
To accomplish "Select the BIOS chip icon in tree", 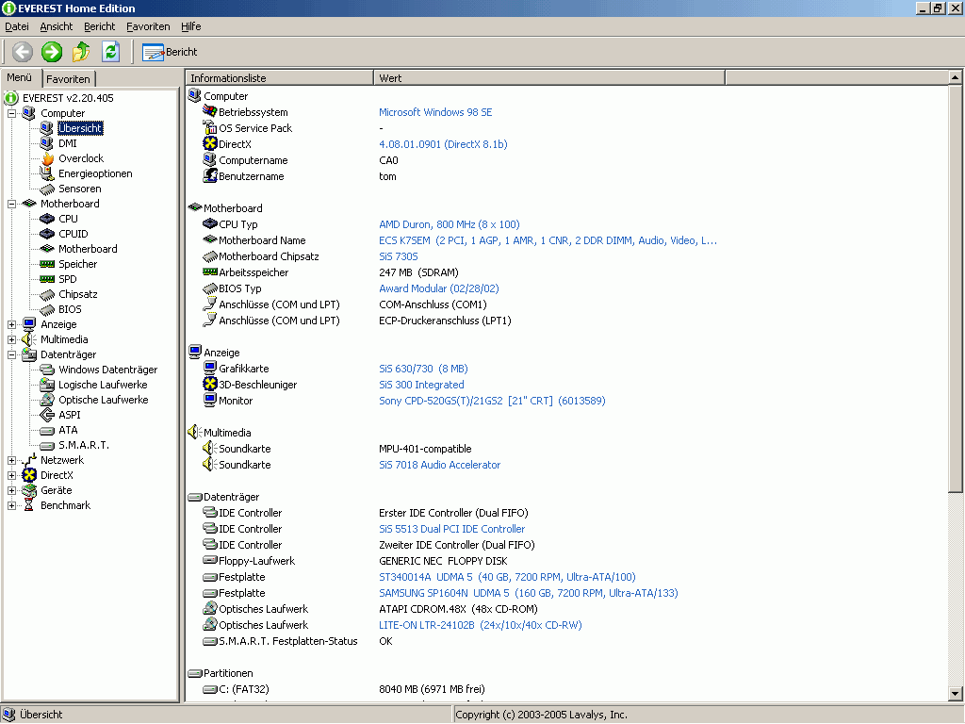I will point(47,309).
